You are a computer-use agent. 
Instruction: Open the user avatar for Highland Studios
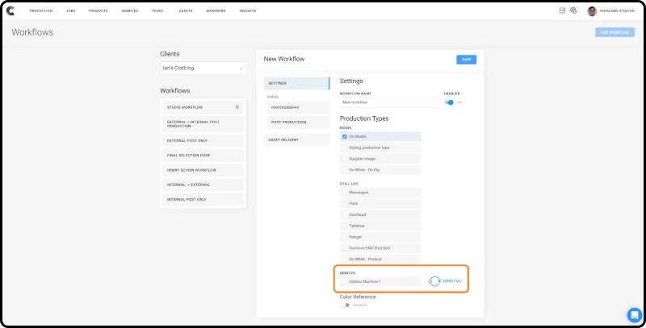pyautogui.click(x=592, y=10)
